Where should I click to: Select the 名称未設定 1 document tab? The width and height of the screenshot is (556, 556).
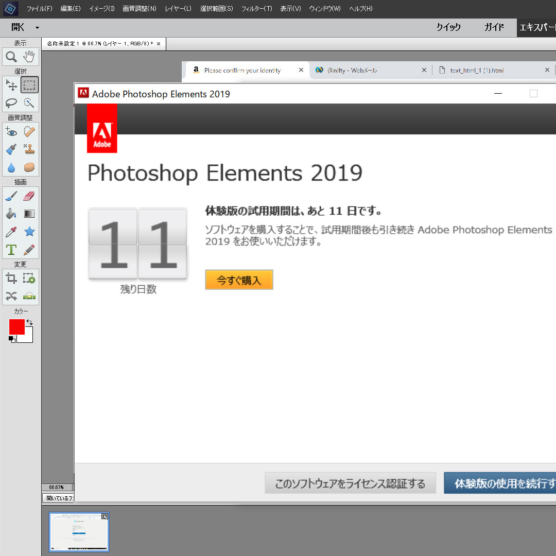(103, 44)
